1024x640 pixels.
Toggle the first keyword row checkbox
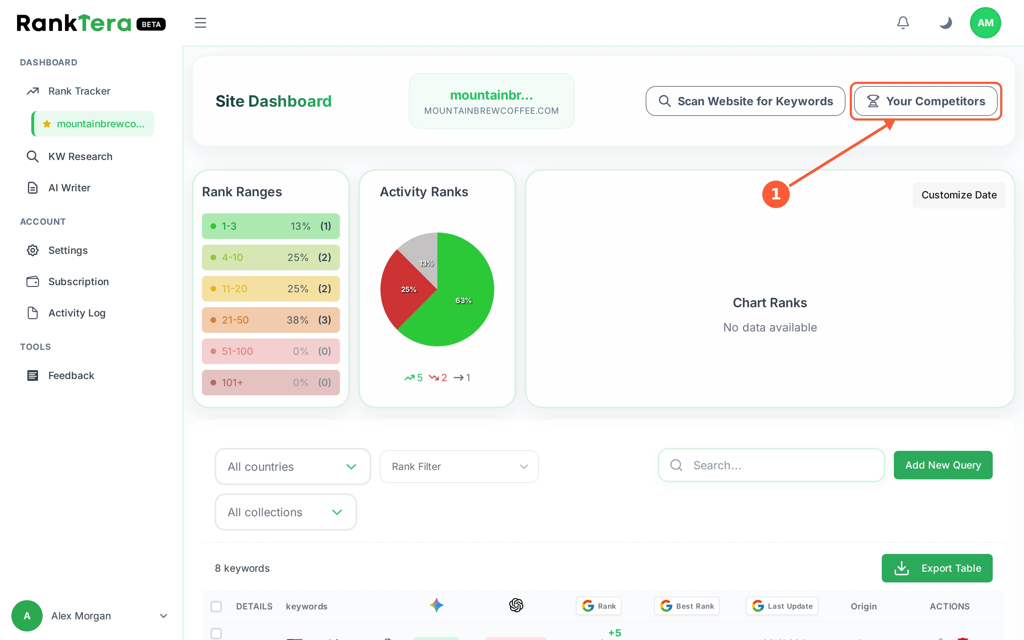[216, 633]
